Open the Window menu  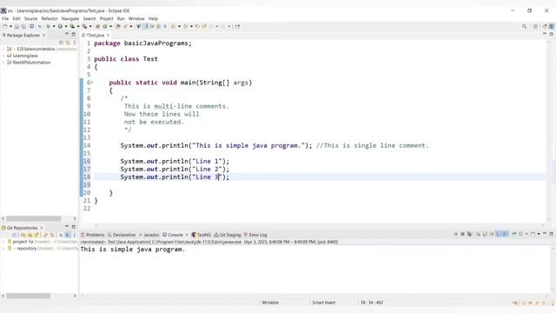[136, 18]
